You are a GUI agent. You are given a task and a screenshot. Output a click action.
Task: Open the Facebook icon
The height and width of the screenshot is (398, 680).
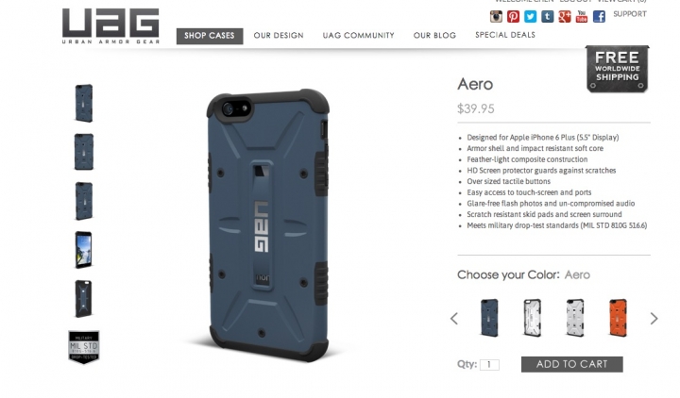(599, 16)
